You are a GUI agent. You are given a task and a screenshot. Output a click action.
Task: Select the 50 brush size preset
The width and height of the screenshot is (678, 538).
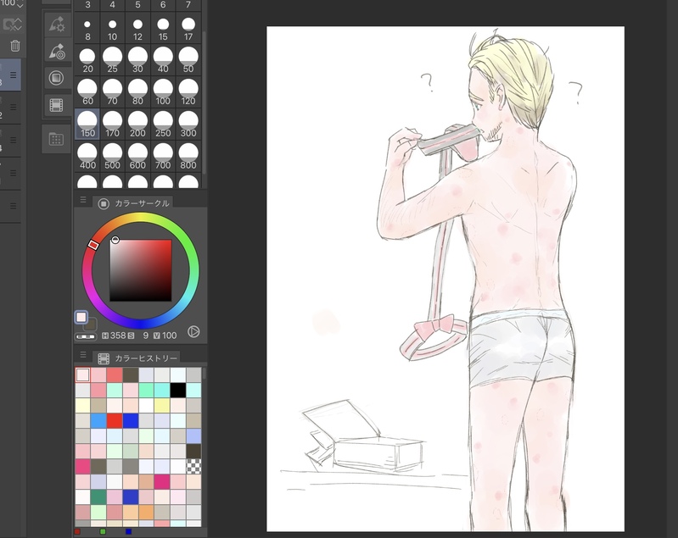pos(188,60)
